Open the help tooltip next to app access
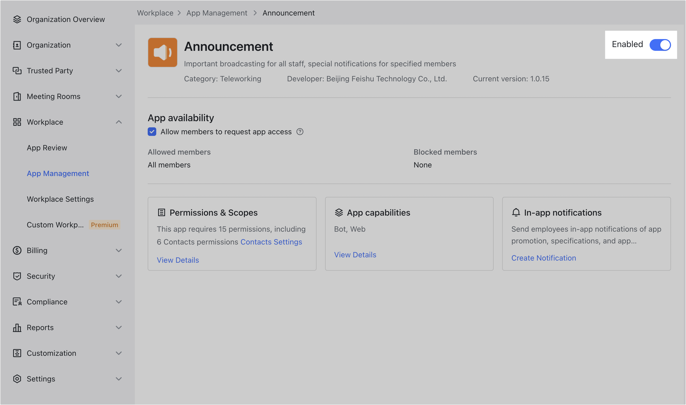The width and height of the screenshot is (686, 405). (300, 132)
